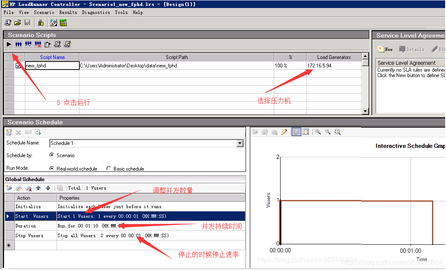Add Action with the starred brick icon in Global Schedule

coord(9,188)
